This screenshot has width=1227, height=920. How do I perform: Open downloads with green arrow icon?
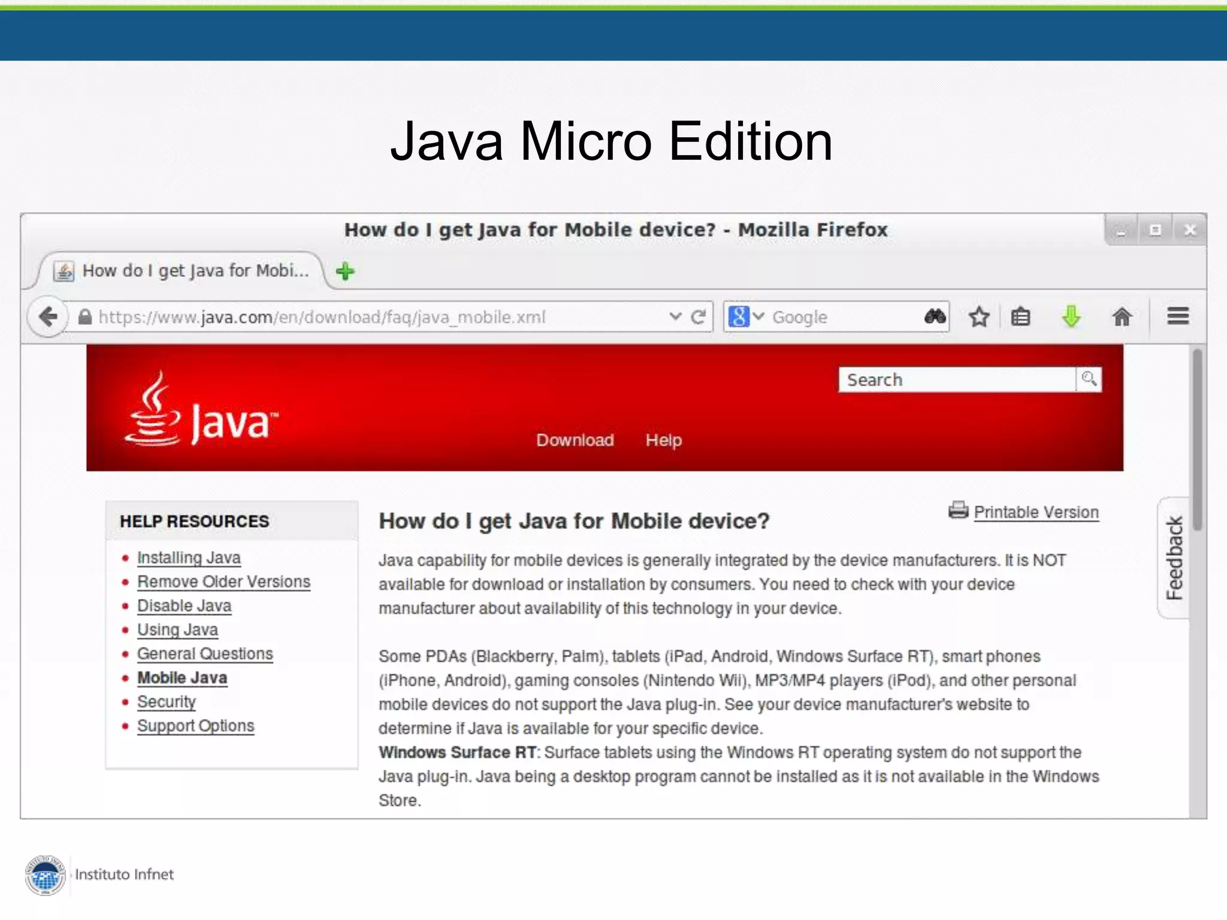coord(1071,316)
